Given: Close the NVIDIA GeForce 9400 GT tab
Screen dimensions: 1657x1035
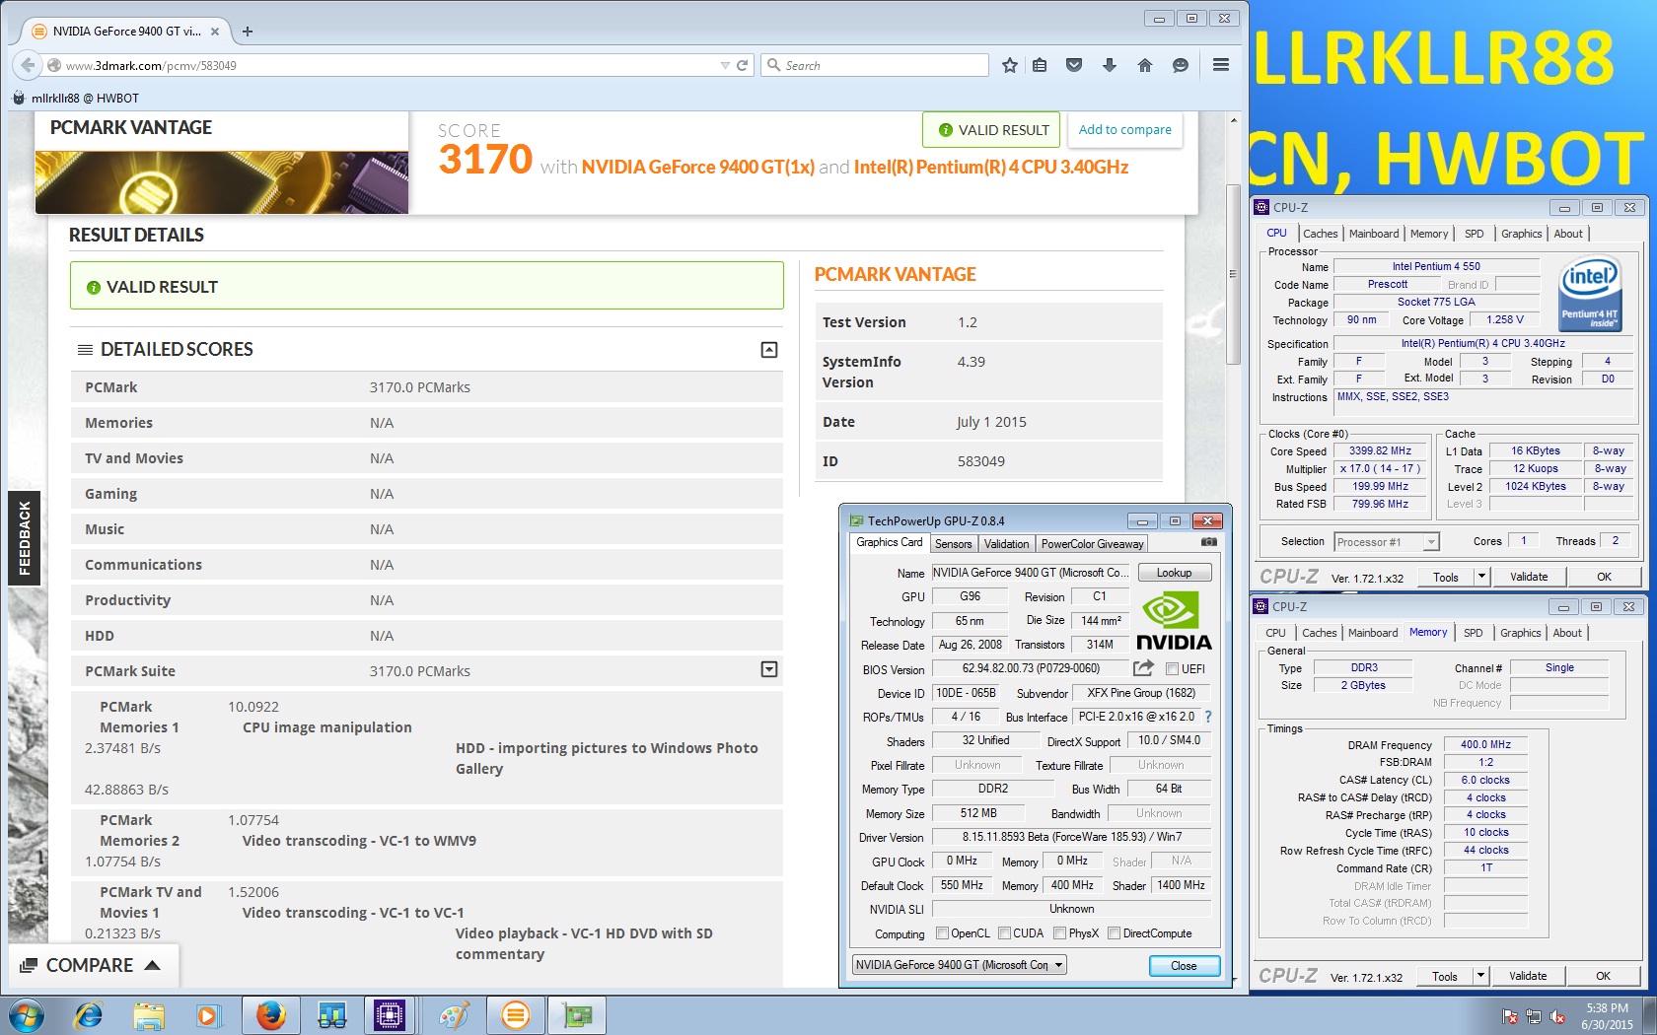Looking at the screenshot, I should tap(215, 32).
